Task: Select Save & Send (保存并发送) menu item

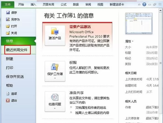Action: tap(15, 77)
